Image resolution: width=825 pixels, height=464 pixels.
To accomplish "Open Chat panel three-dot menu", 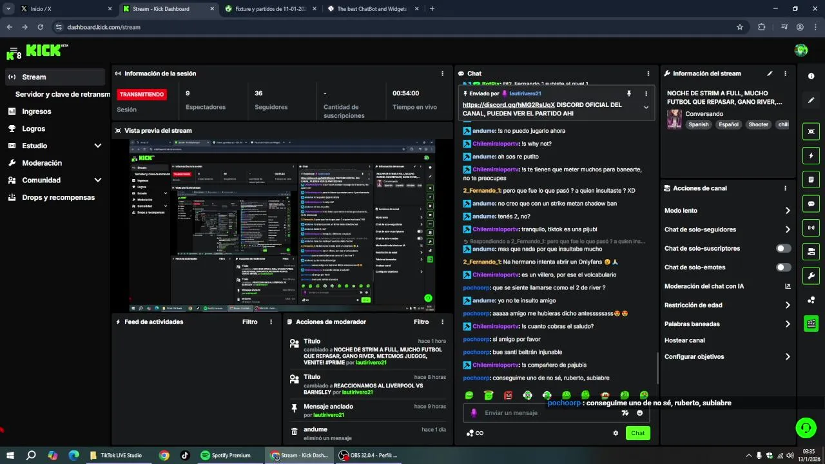I will click(648, 73).
